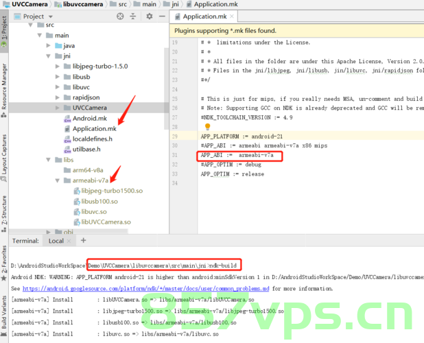
Task: Expand the rapidjson folder arrow
Action: pyautogui.click(x=58, y=97)
